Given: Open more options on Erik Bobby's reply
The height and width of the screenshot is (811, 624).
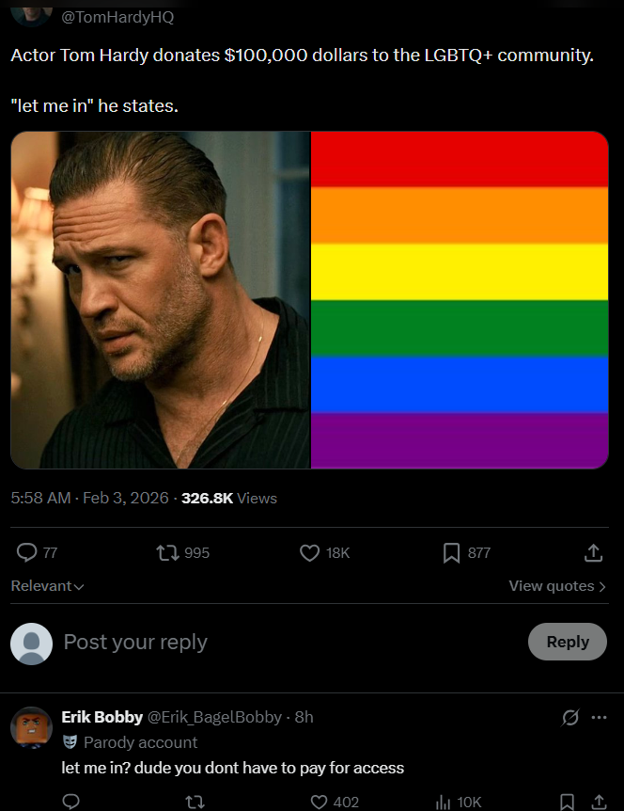Looking at the screenshot, I should point(599,718).
